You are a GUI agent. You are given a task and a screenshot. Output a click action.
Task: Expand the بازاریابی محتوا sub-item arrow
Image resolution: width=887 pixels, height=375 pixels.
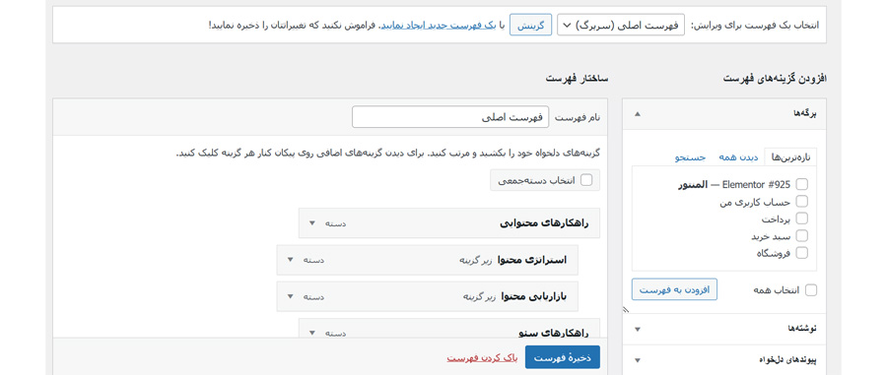click(290, 296)
